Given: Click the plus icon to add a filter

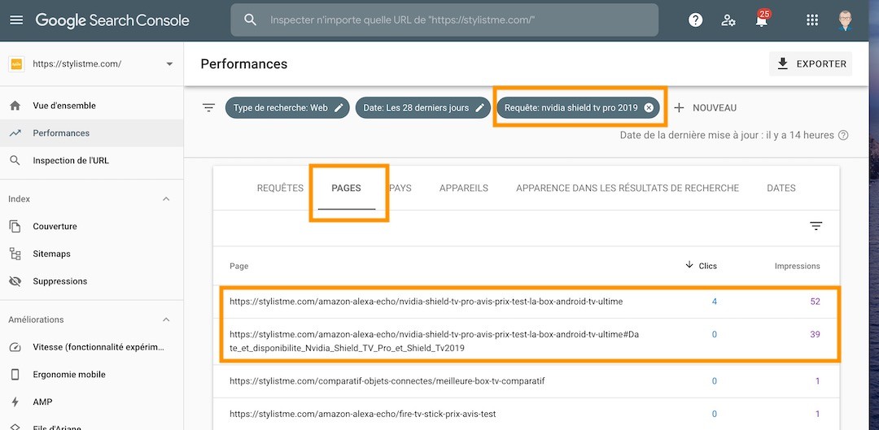Looking at the screenshot, I should pyautogui.click(x=679, y=107).
